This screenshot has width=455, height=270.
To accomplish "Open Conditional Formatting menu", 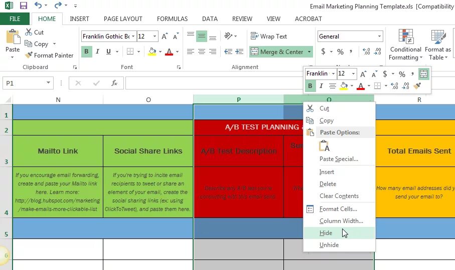I will 405,44.
